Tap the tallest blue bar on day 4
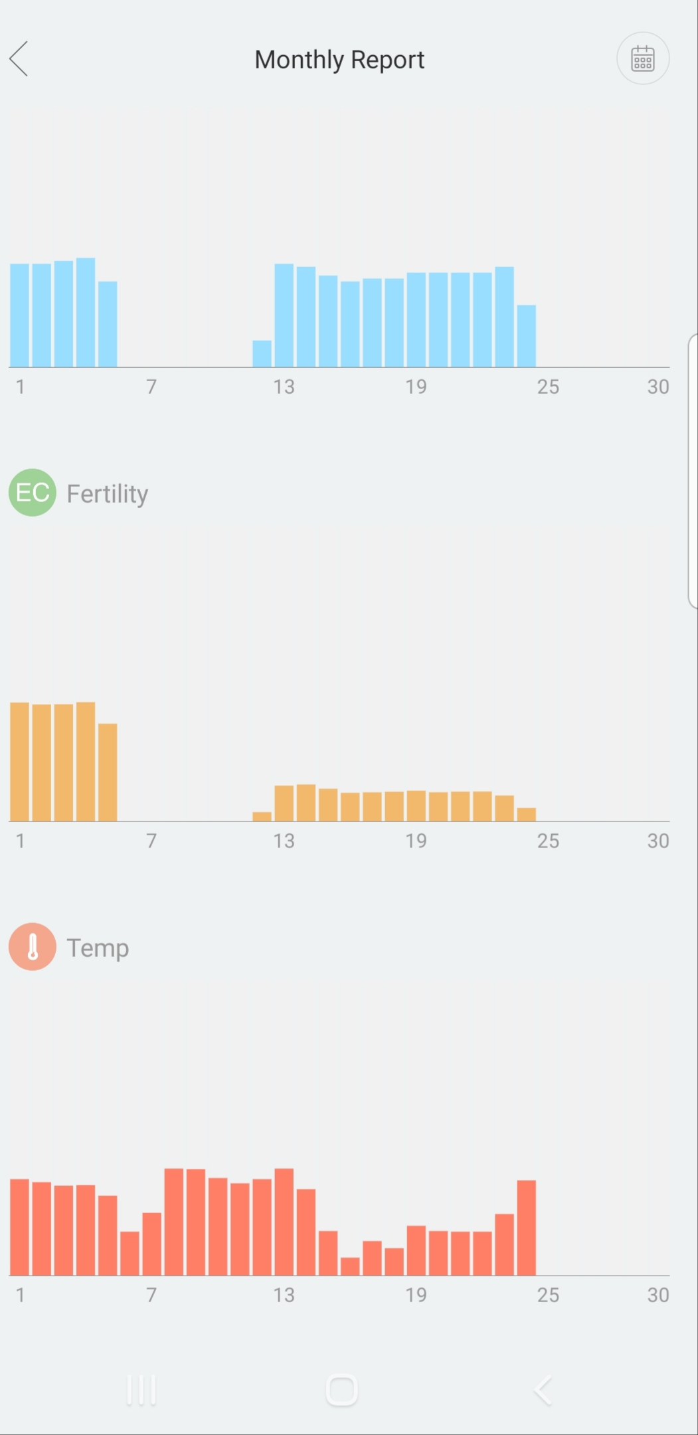 click(86, 313)
